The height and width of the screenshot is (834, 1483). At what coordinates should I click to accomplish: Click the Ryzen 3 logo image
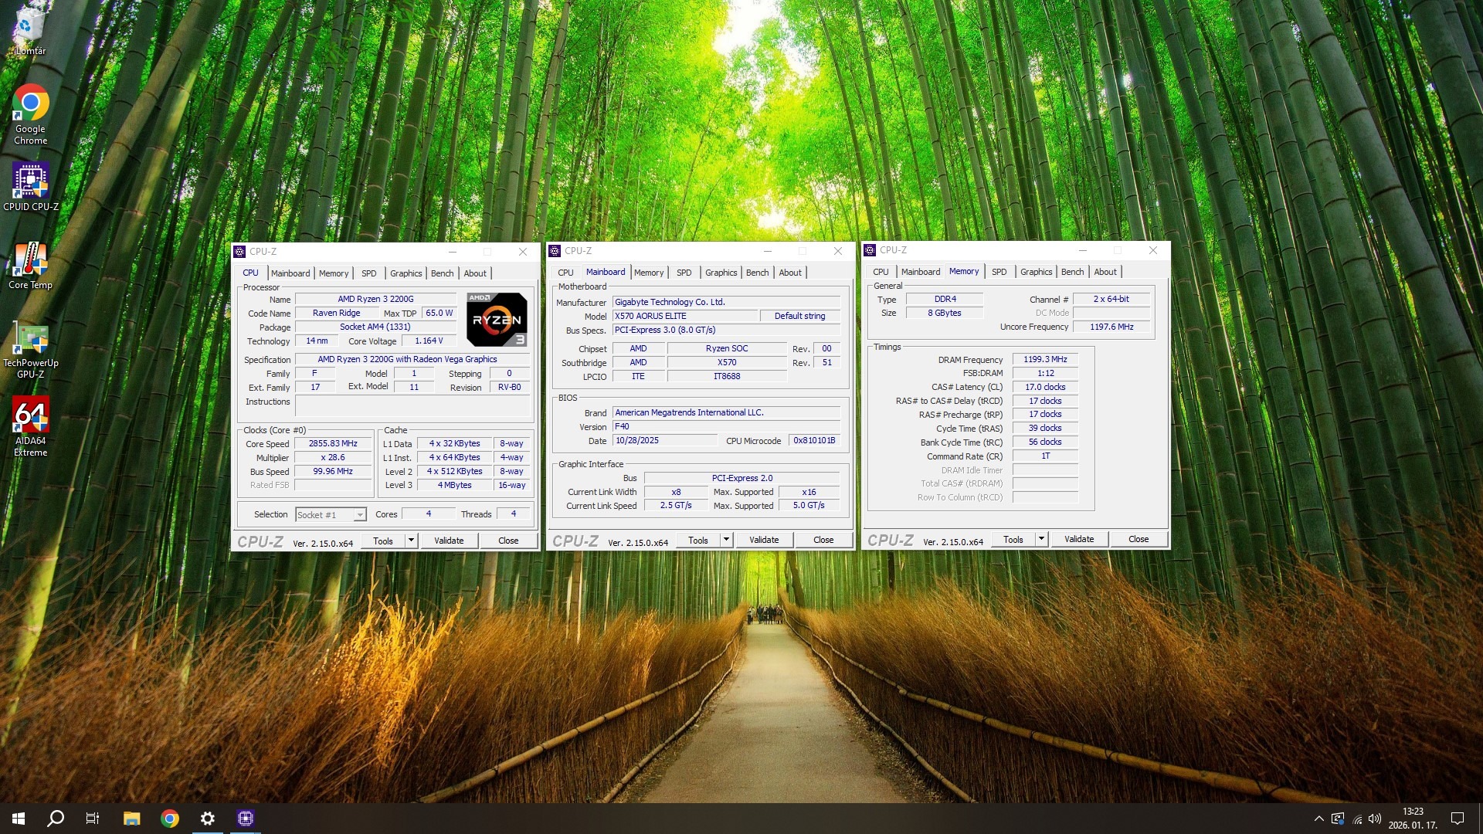click(x=497, y=319)
